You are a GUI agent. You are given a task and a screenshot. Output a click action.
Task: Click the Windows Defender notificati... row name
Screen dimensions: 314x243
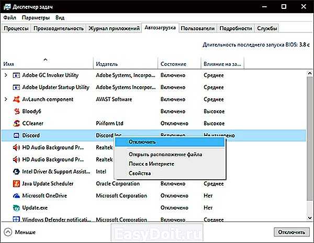pos(57,219)
